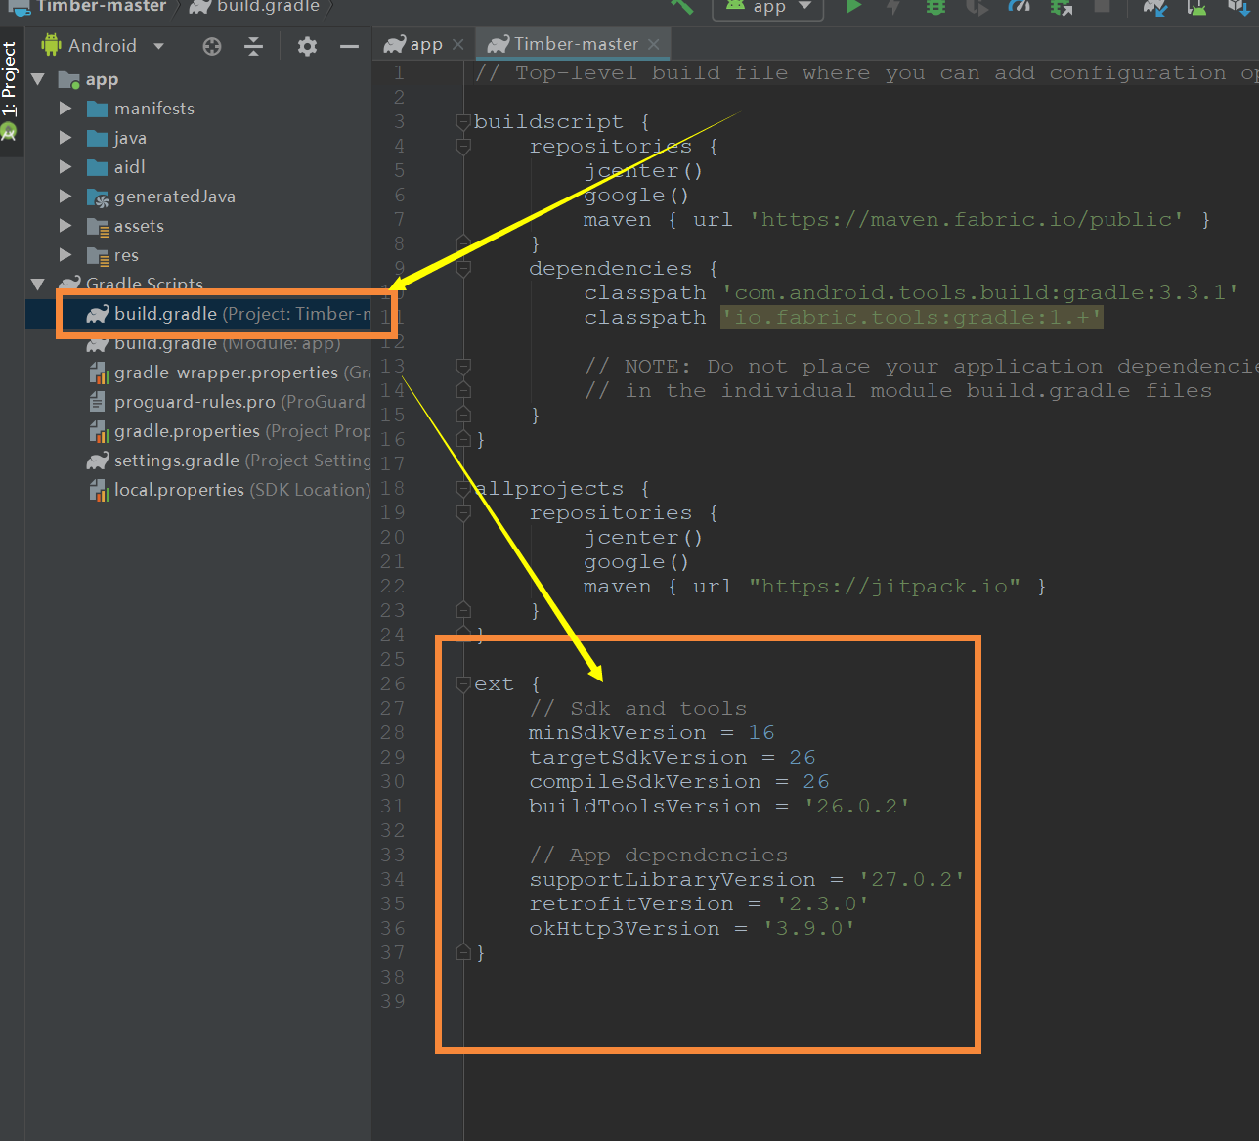Expand the res folder

coord(65,255)
